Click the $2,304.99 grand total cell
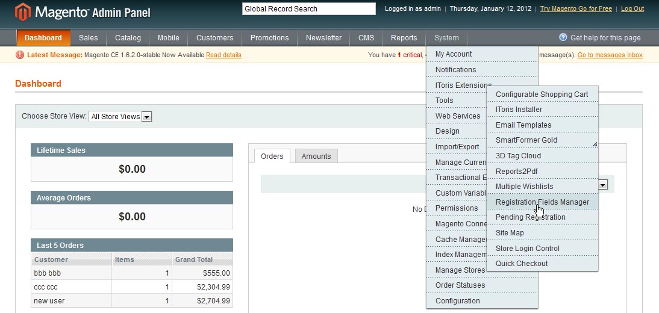 tap(202, 287)
